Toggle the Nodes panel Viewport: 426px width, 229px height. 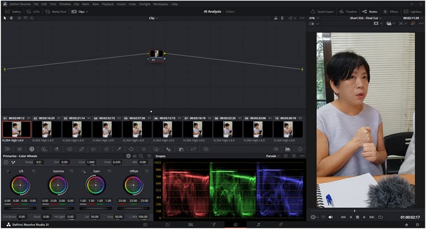370,12
